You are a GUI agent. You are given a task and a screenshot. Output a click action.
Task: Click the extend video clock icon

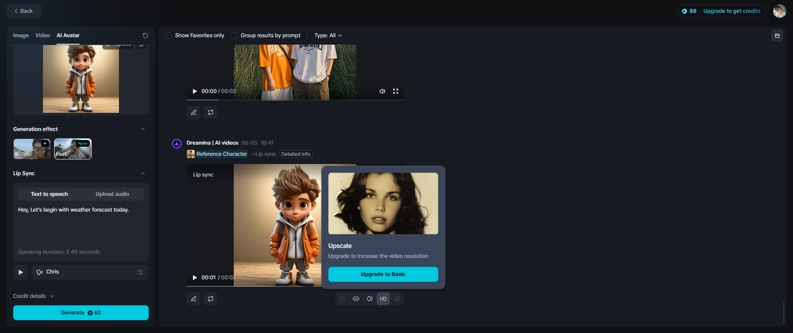coord(342,299)
